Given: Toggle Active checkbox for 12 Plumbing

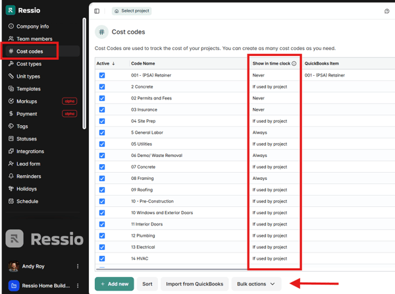Looking at the screenshot, I should tap(102, 235).
